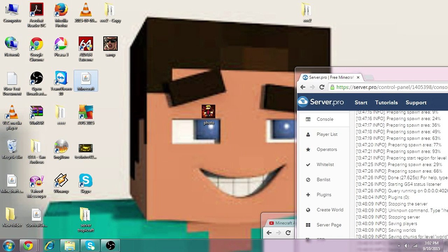Open Internet Explorer from taskbar

[x=49, y=246]
